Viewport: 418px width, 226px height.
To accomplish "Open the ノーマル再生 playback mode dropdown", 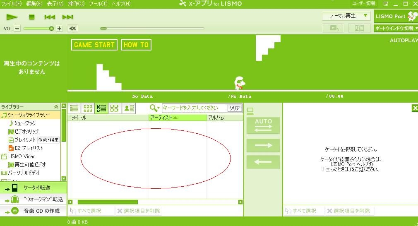I will pyautogui.click(x=346, y=16).
